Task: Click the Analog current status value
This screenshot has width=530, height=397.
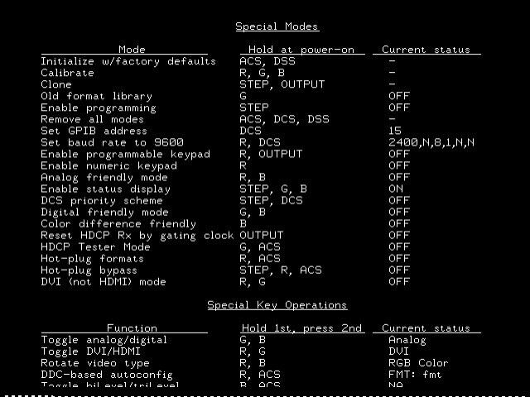Action: point(407,340)
